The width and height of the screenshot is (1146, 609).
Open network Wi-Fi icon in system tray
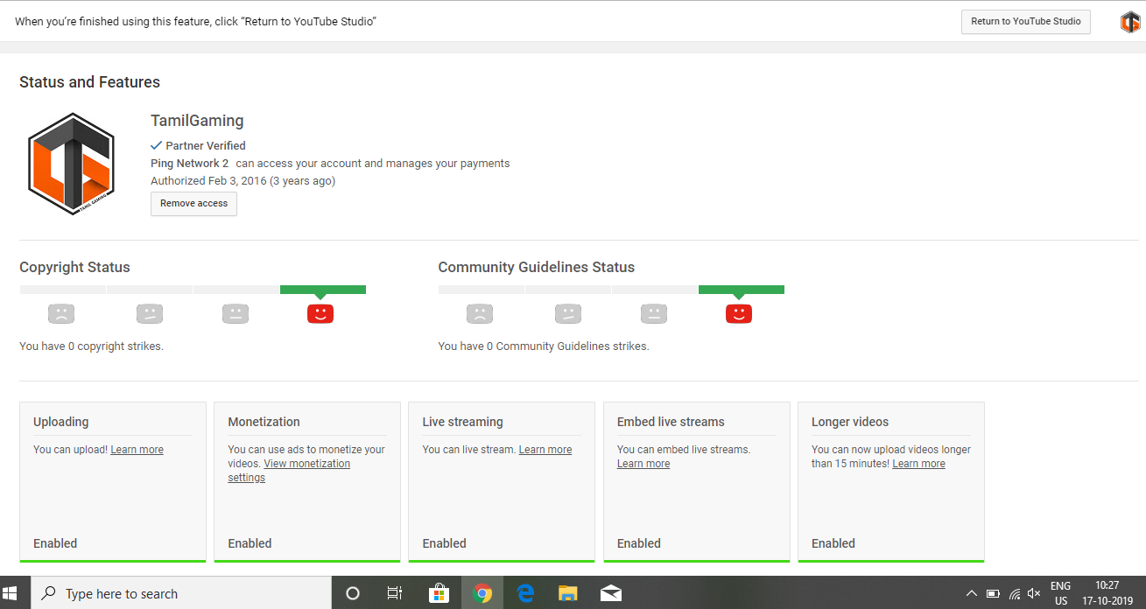pyautogui.click(x=1015, y=593)
